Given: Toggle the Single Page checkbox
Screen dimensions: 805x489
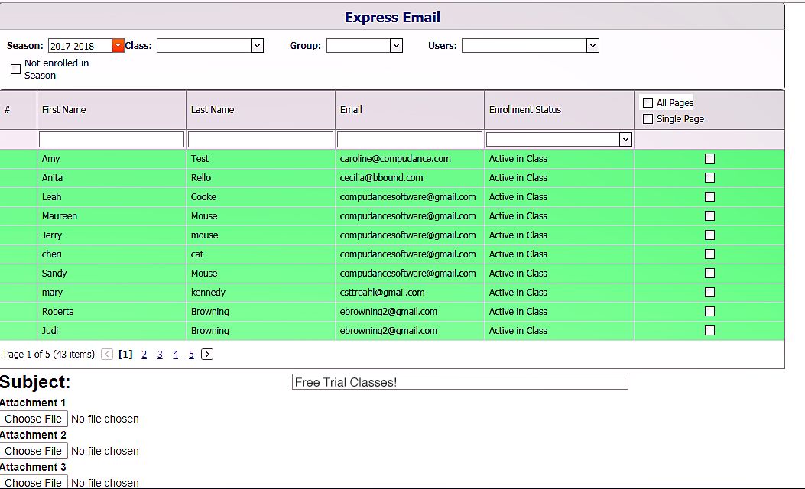Looking at the screenshot, I should [648, 119].
